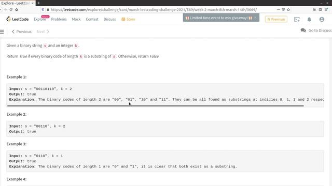Screen dimensions: 332x186
Task: Click the Pocket save icon
Action: click(x=283, y=9)
